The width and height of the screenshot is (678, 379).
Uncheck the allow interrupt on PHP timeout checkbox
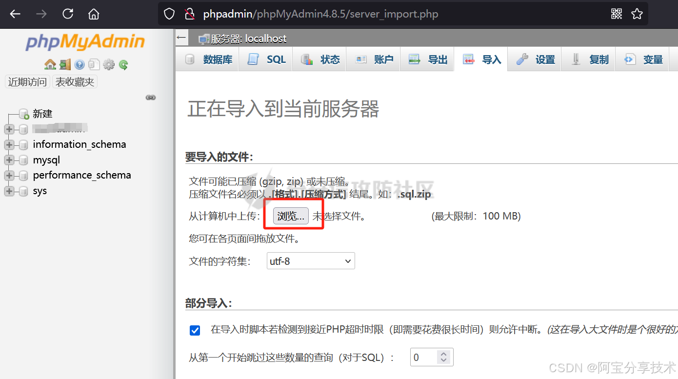pyautogui.click(x=195, y=330)
